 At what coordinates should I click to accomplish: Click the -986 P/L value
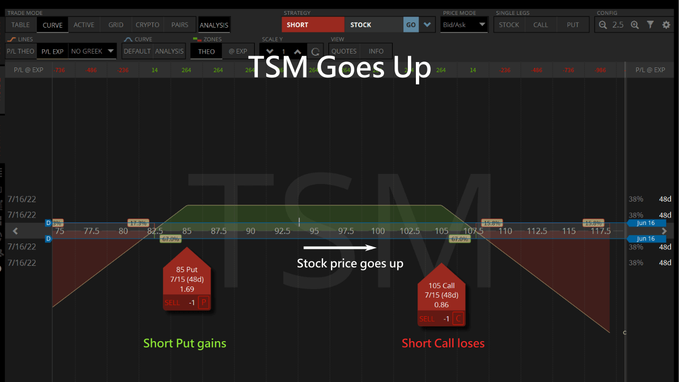(x=600, y=70)
